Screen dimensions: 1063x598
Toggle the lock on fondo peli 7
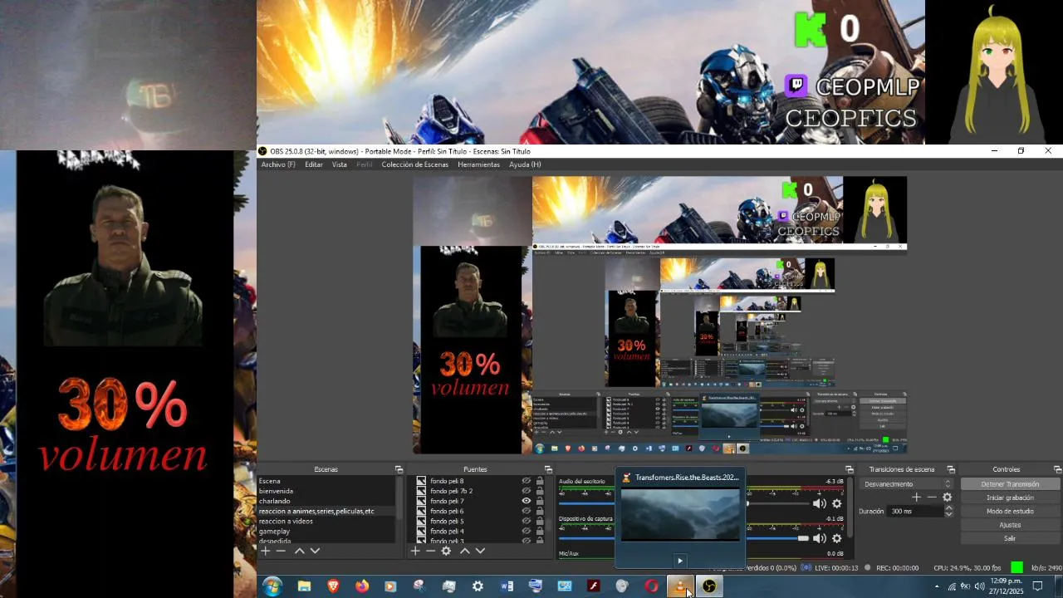pyautogui.click(x=540, y=501)
